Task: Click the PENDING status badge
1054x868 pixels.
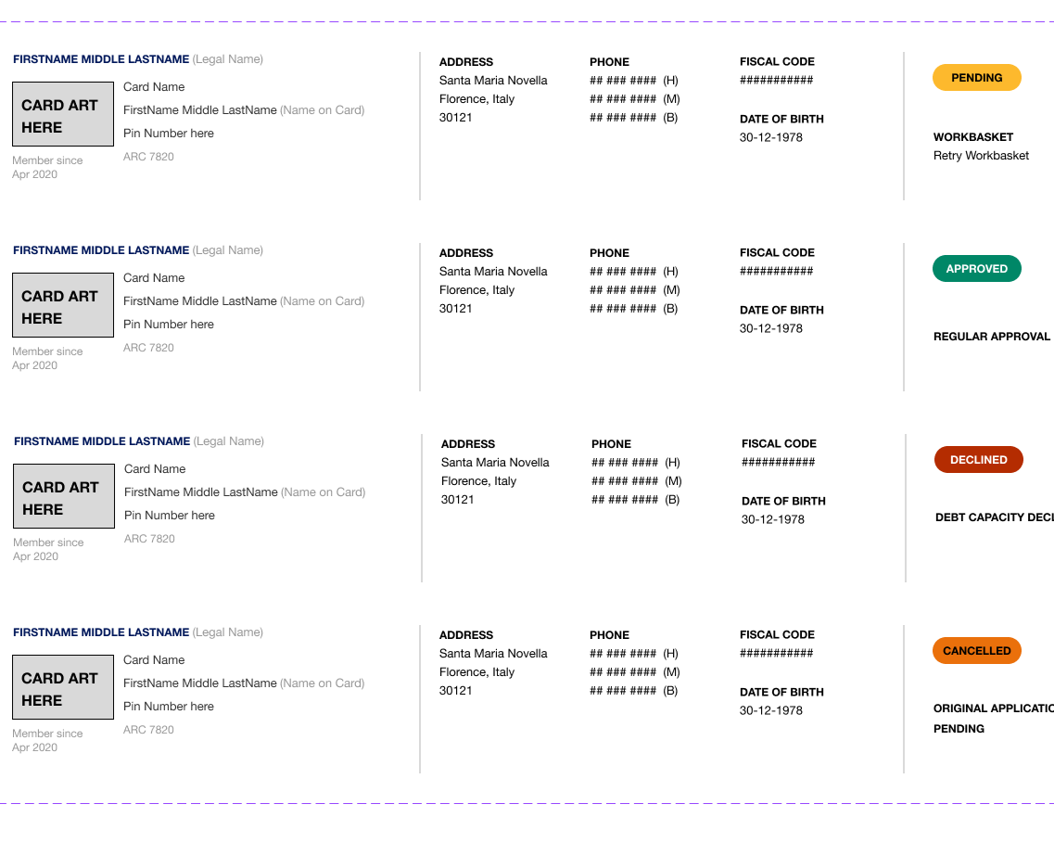Action: tap(976, 77)
